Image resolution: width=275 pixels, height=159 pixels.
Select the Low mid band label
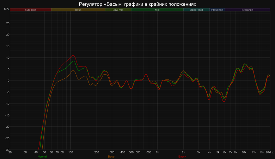point(118,10)
